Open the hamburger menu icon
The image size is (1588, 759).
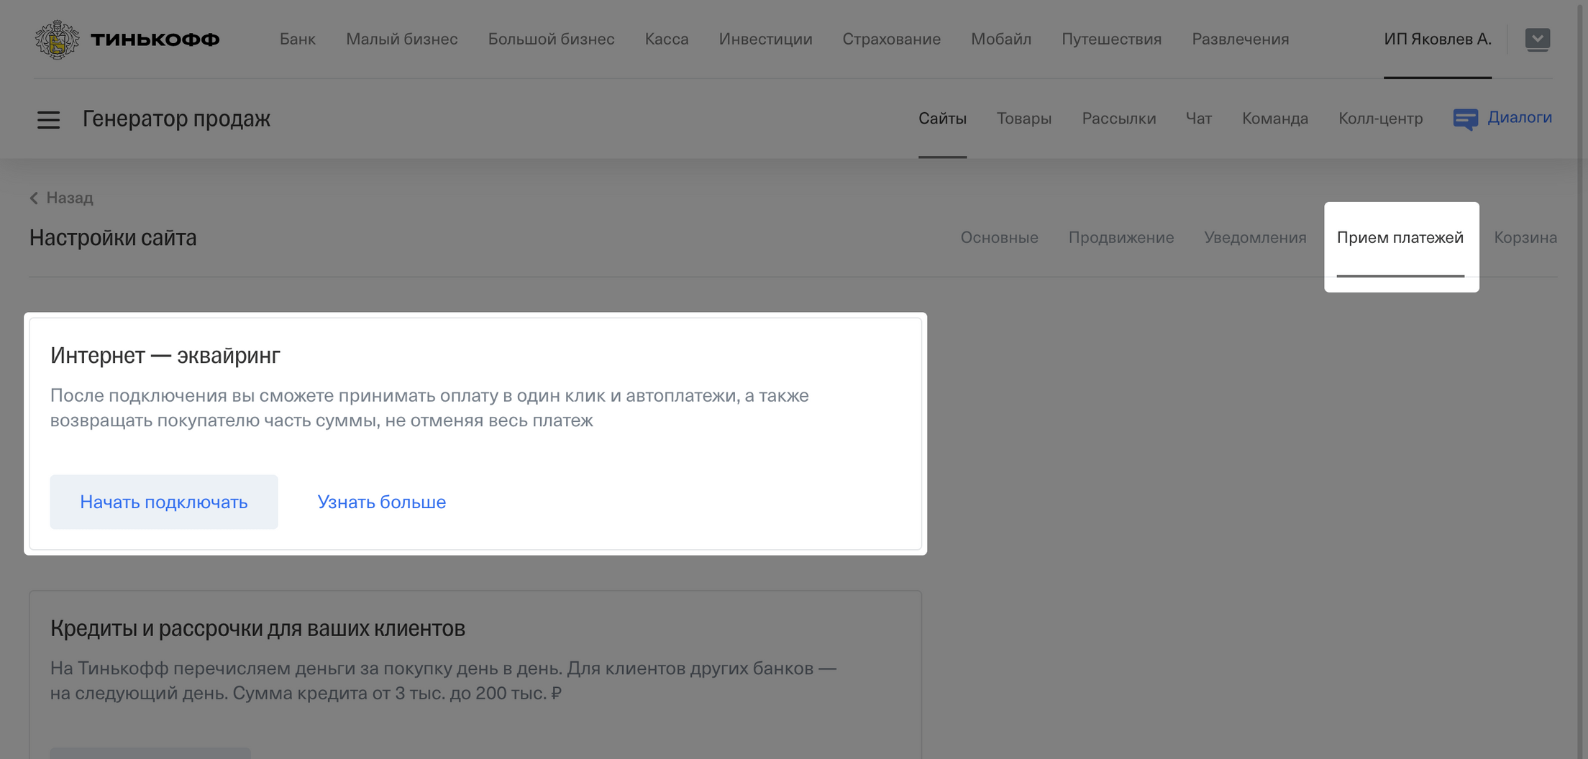pos(48,120)
